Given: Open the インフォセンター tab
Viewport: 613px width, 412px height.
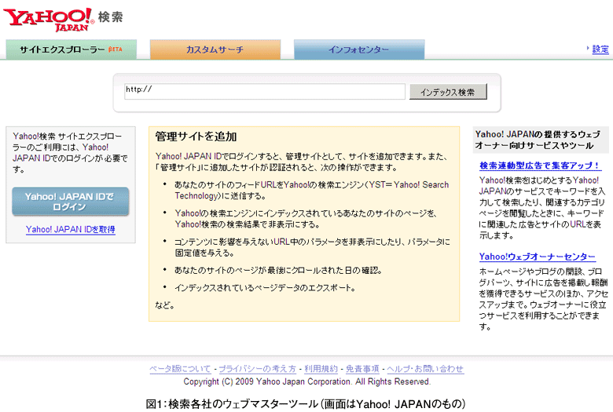Looking at the screenshot, I should 359,49.
